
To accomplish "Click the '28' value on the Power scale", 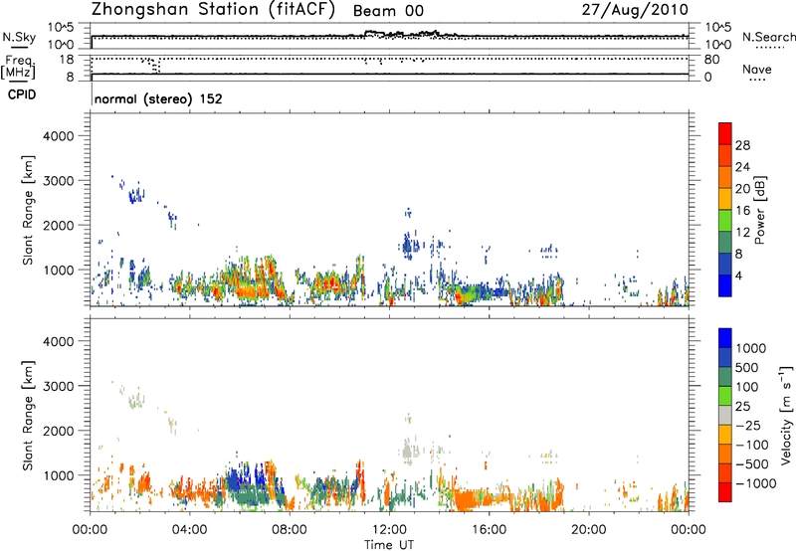I will [x=742, y=145].
